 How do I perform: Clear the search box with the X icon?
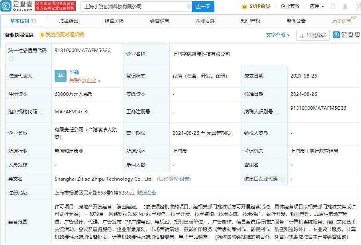(x=189, y=6)
